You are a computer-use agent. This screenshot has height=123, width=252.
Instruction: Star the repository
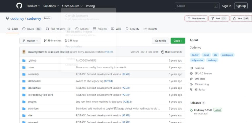(241, 19)
